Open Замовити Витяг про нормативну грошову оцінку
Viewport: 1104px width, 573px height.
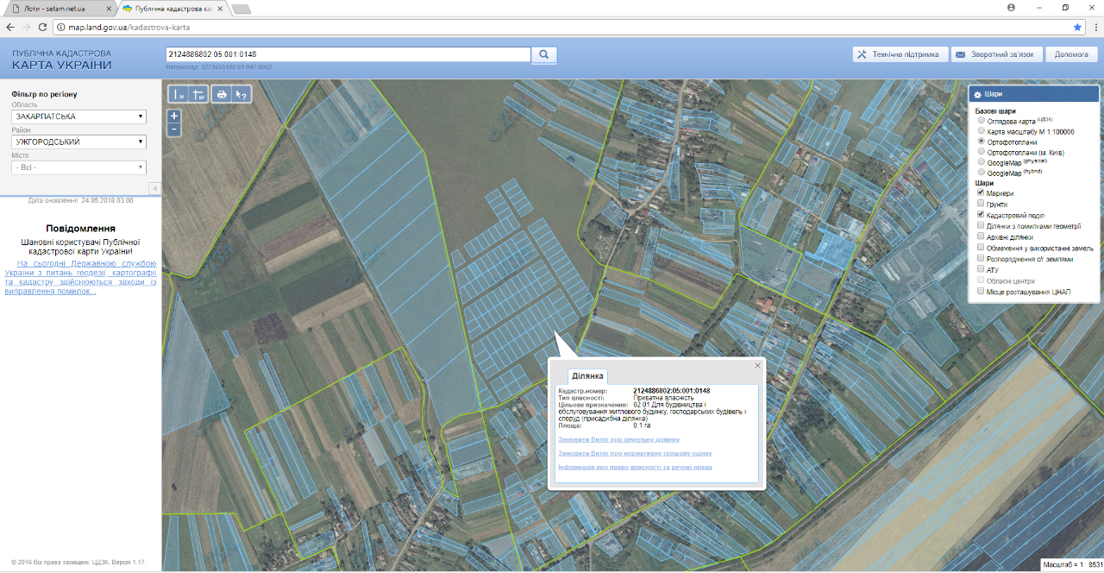coord(635,453)
